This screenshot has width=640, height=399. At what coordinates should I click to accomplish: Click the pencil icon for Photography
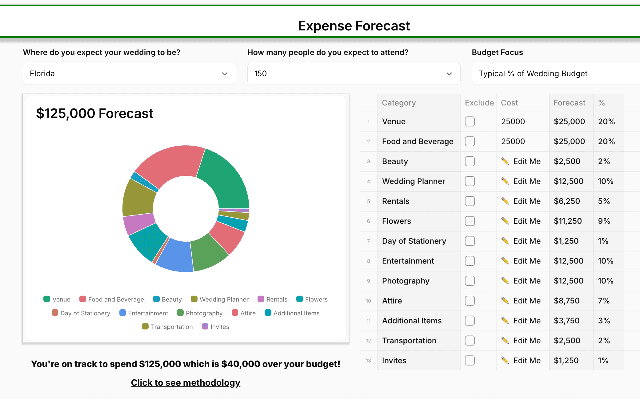505,281
